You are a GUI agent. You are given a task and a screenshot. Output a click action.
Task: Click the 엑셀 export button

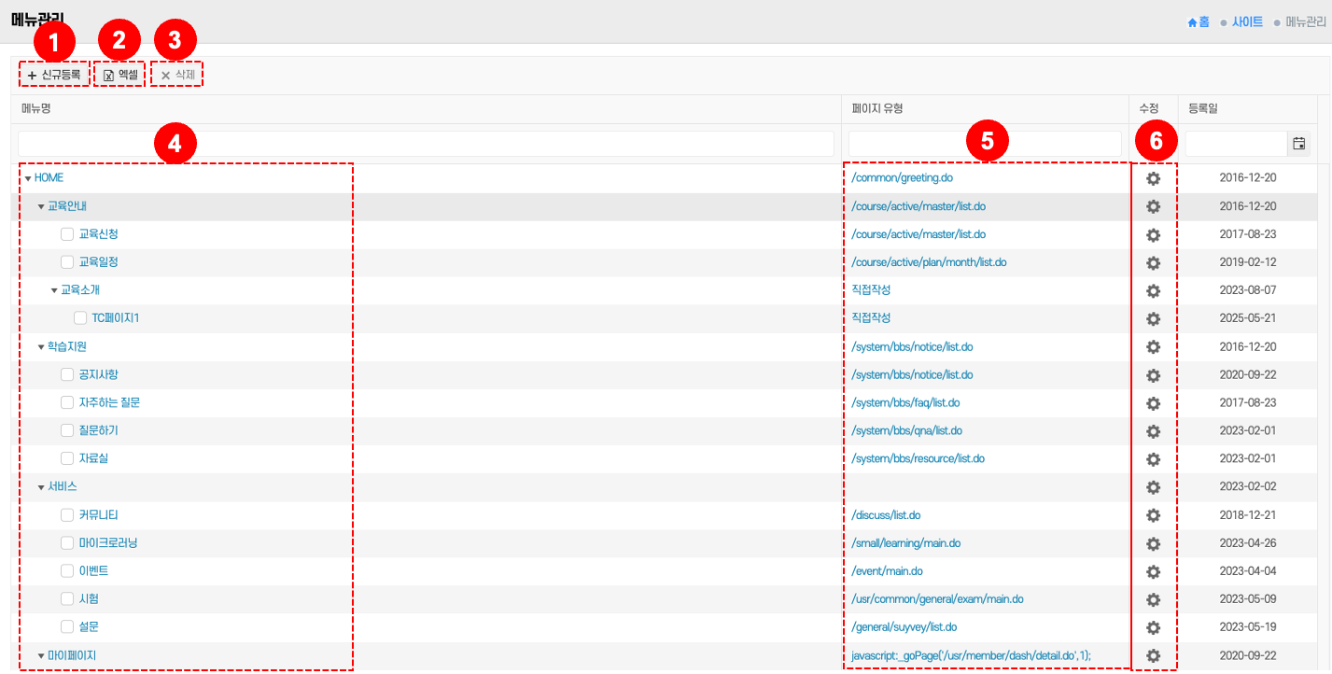point(120,75)
